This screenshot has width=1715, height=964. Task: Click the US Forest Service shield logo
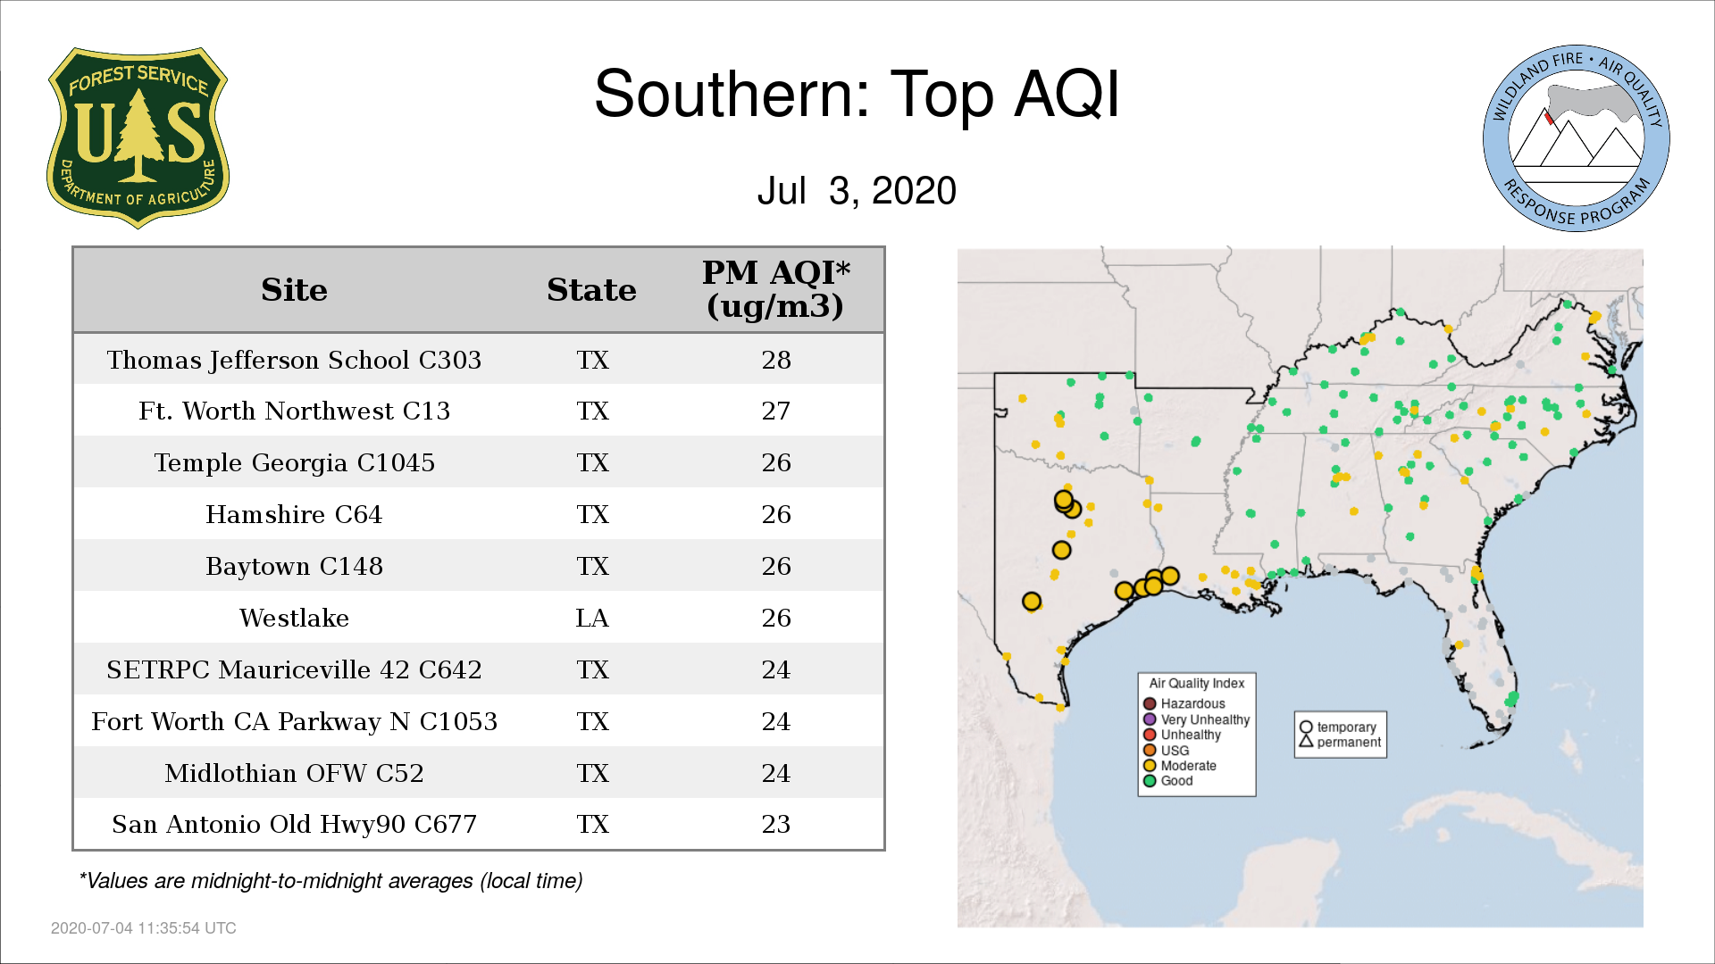point(138,138)
